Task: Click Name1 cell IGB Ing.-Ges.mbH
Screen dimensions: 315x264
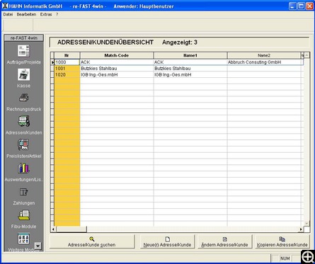Action: coord(190,75)
